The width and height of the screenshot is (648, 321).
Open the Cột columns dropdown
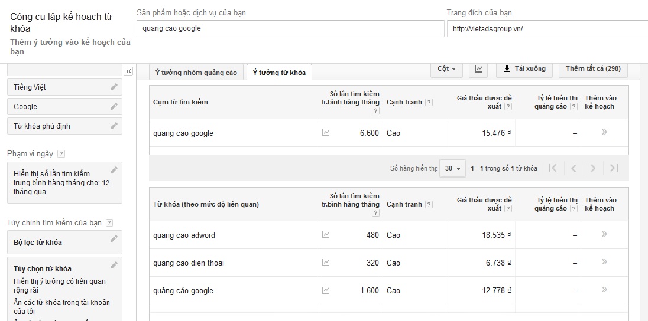tap(446, 69)
